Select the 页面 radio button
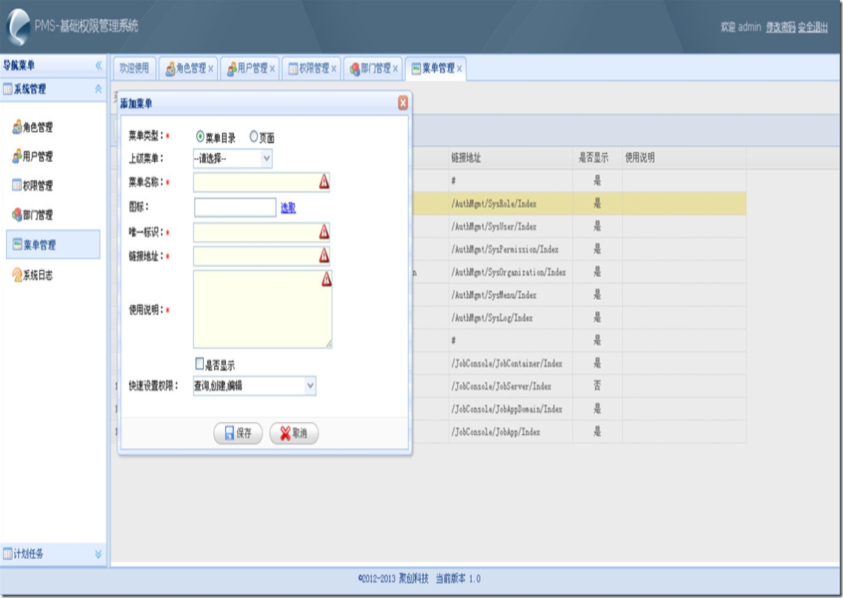Viewport: 843px width, 598px height. coord(254,137)
